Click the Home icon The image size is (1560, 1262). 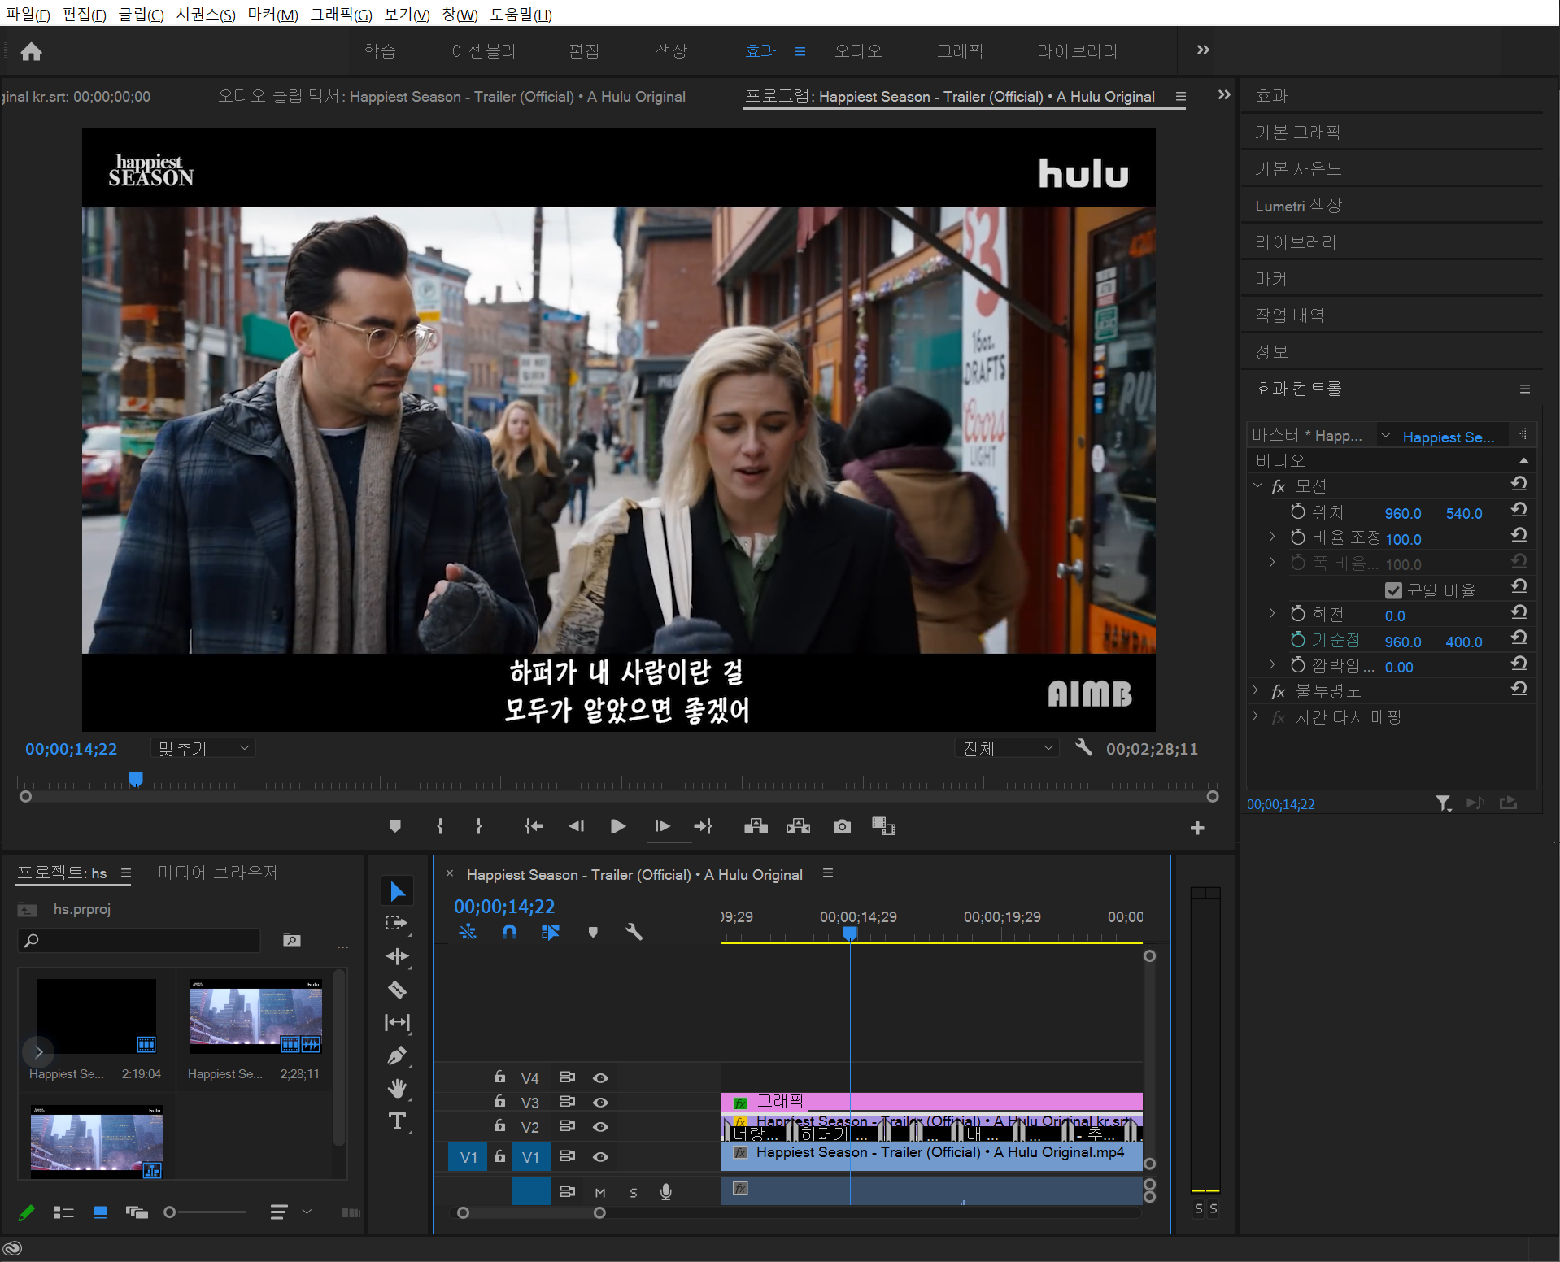point(31,52)
